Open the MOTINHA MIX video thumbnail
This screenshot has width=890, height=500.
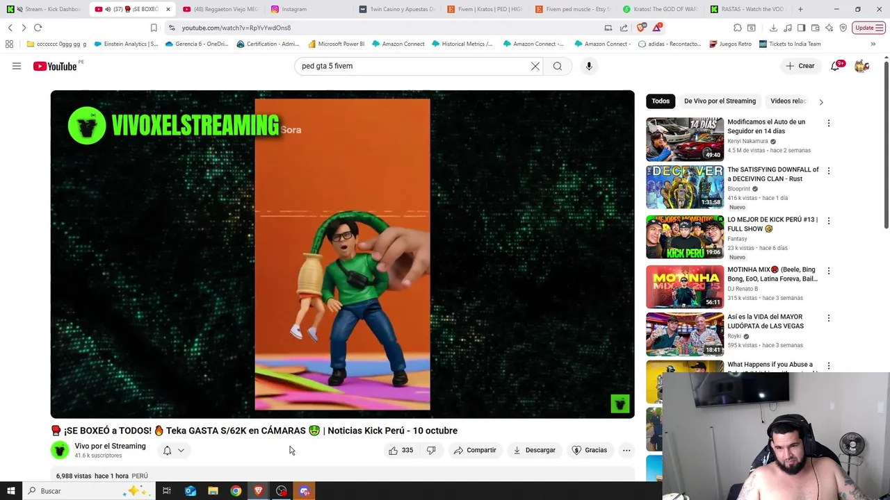(685, 287)
